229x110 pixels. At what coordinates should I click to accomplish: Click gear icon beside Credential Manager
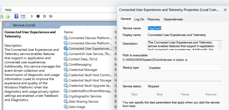[x=66, y=70]
